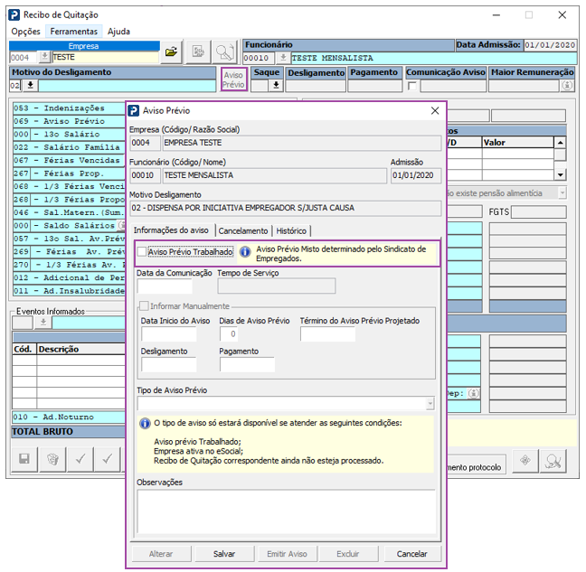Image resolution: width=586 pixels, height=572 pixels.
Task: Click the second checkmark toolbar icon
Action: coord(108,459)
